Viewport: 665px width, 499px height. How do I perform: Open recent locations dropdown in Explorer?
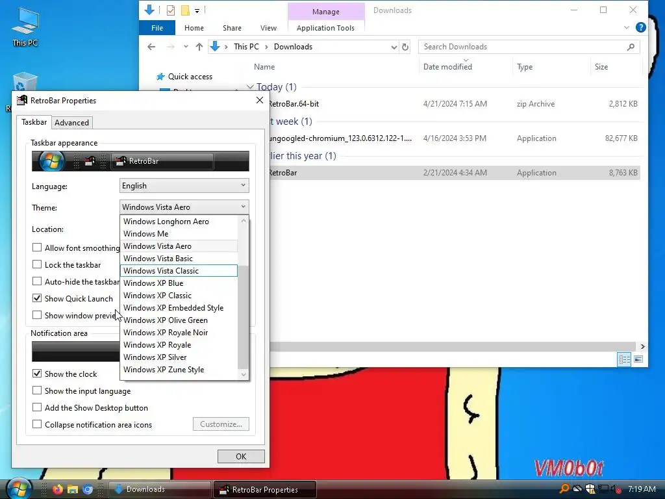pos(185,47)
